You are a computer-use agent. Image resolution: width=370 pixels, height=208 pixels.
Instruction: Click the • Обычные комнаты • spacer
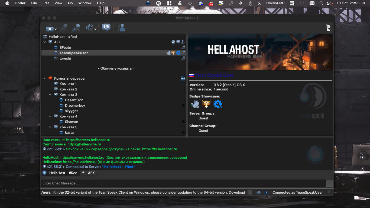tap(116, 69)
